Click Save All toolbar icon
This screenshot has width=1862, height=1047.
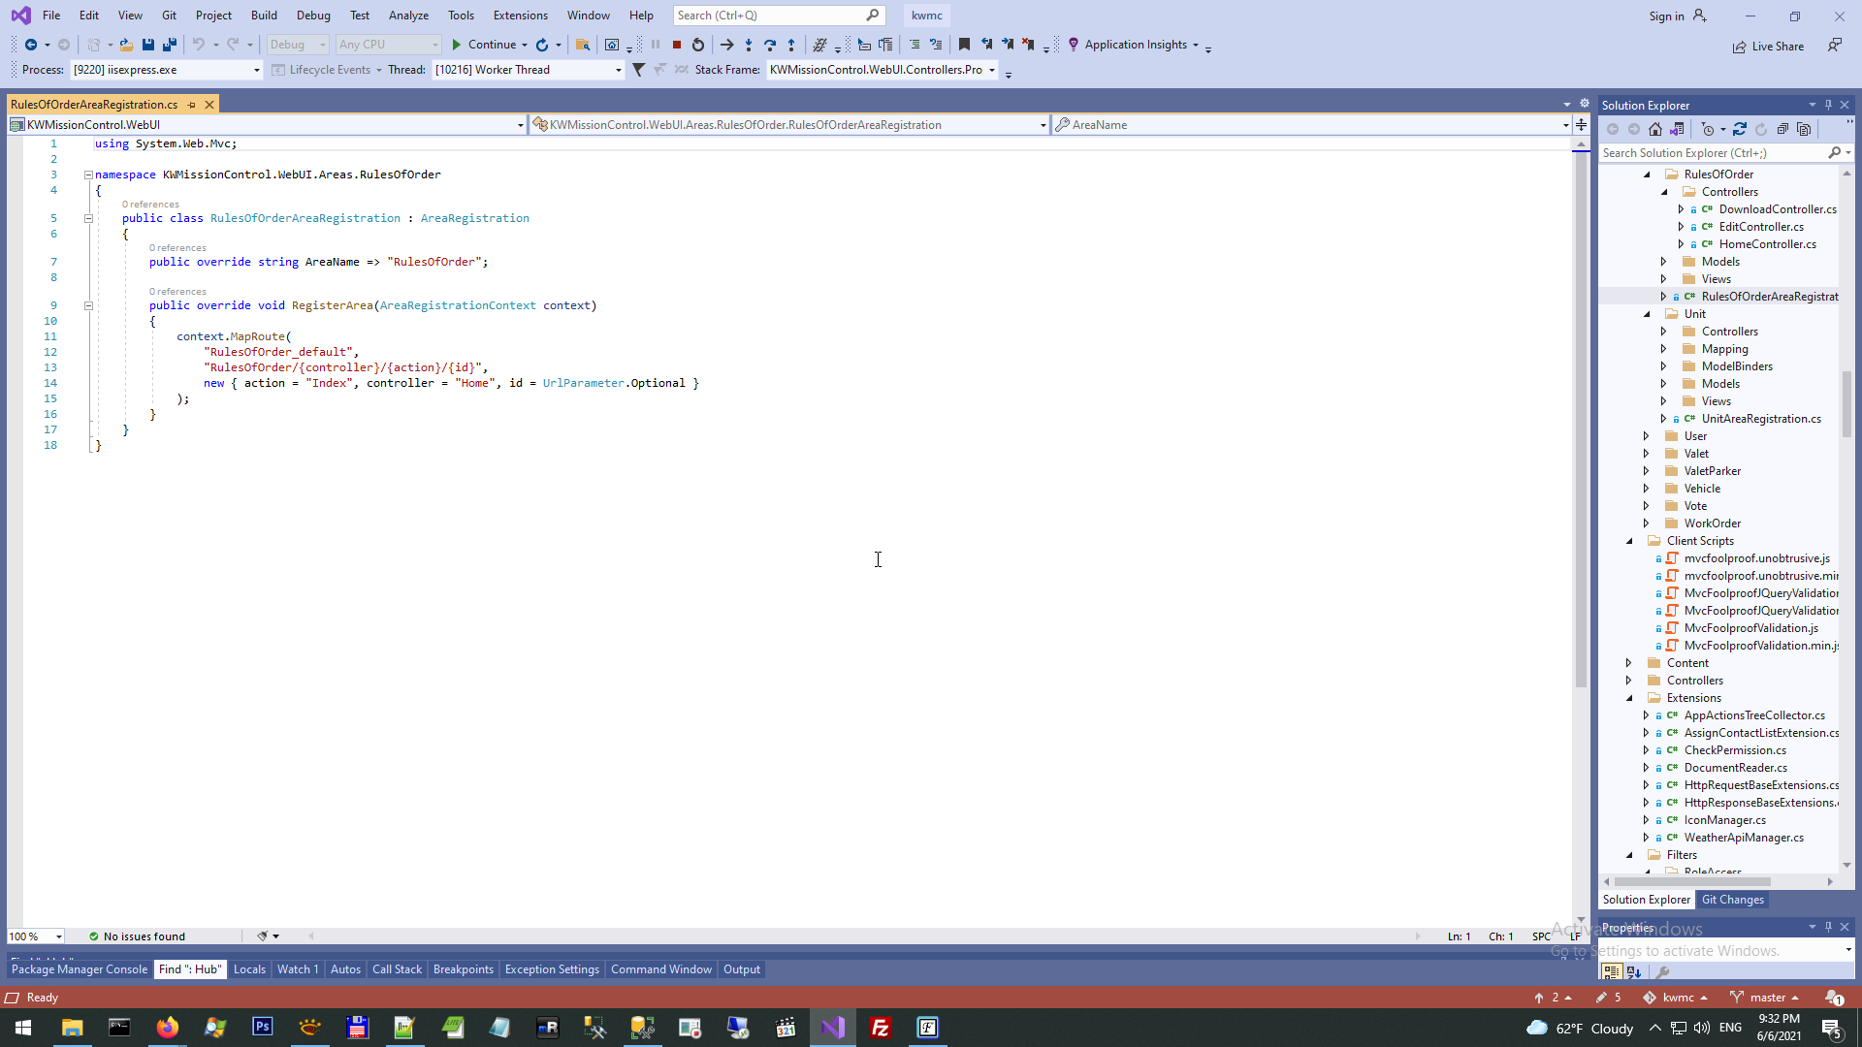[170, 45]
